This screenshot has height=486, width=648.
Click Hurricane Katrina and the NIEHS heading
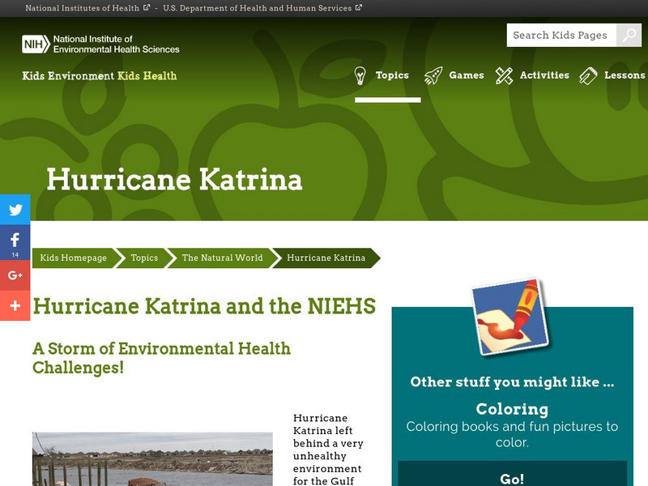coord(204,306)
